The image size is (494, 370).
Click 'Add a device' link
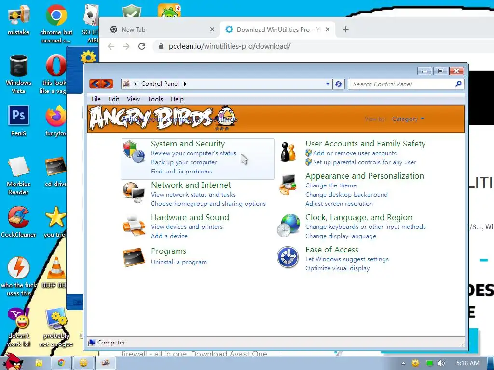pos(169,236)
